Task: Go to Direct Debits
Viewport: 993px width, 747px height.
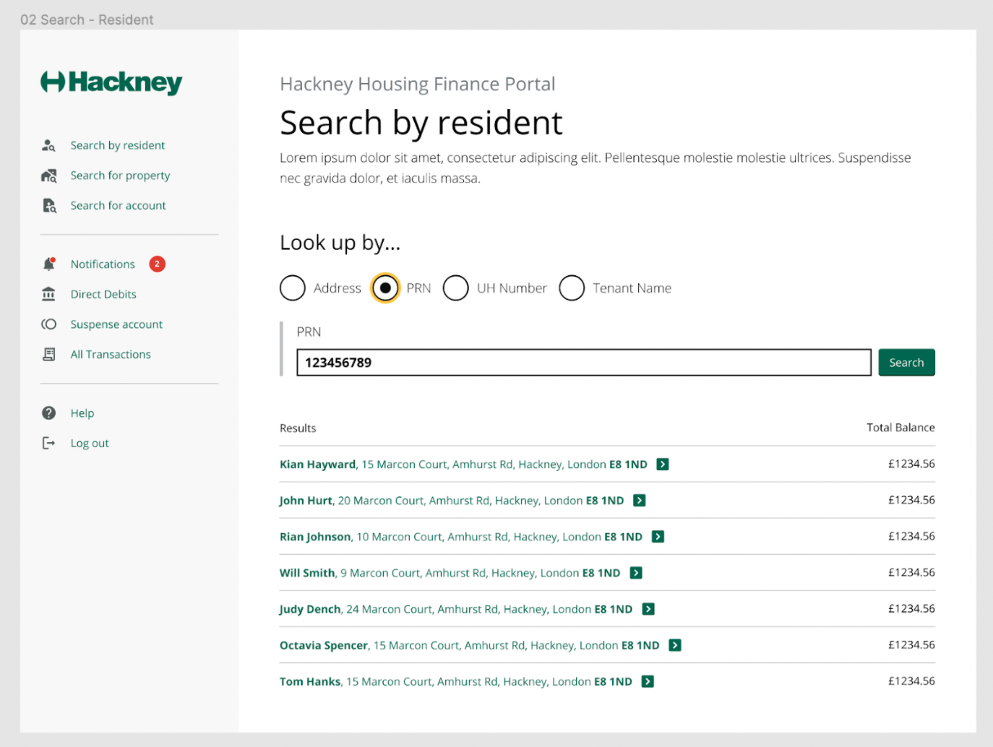Action: coord(103,294)
